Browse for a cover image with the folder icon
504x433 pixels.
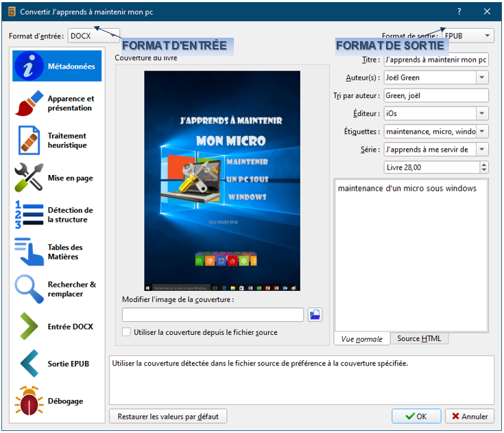(315, 314)
